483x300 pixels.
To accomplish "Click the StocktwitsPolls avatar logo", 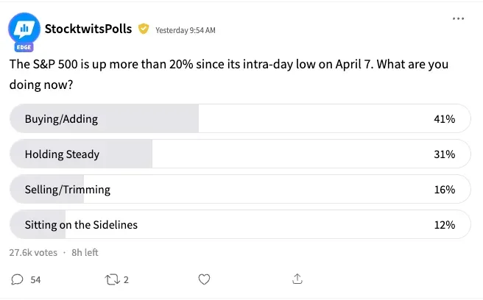I will pos(24,28).
